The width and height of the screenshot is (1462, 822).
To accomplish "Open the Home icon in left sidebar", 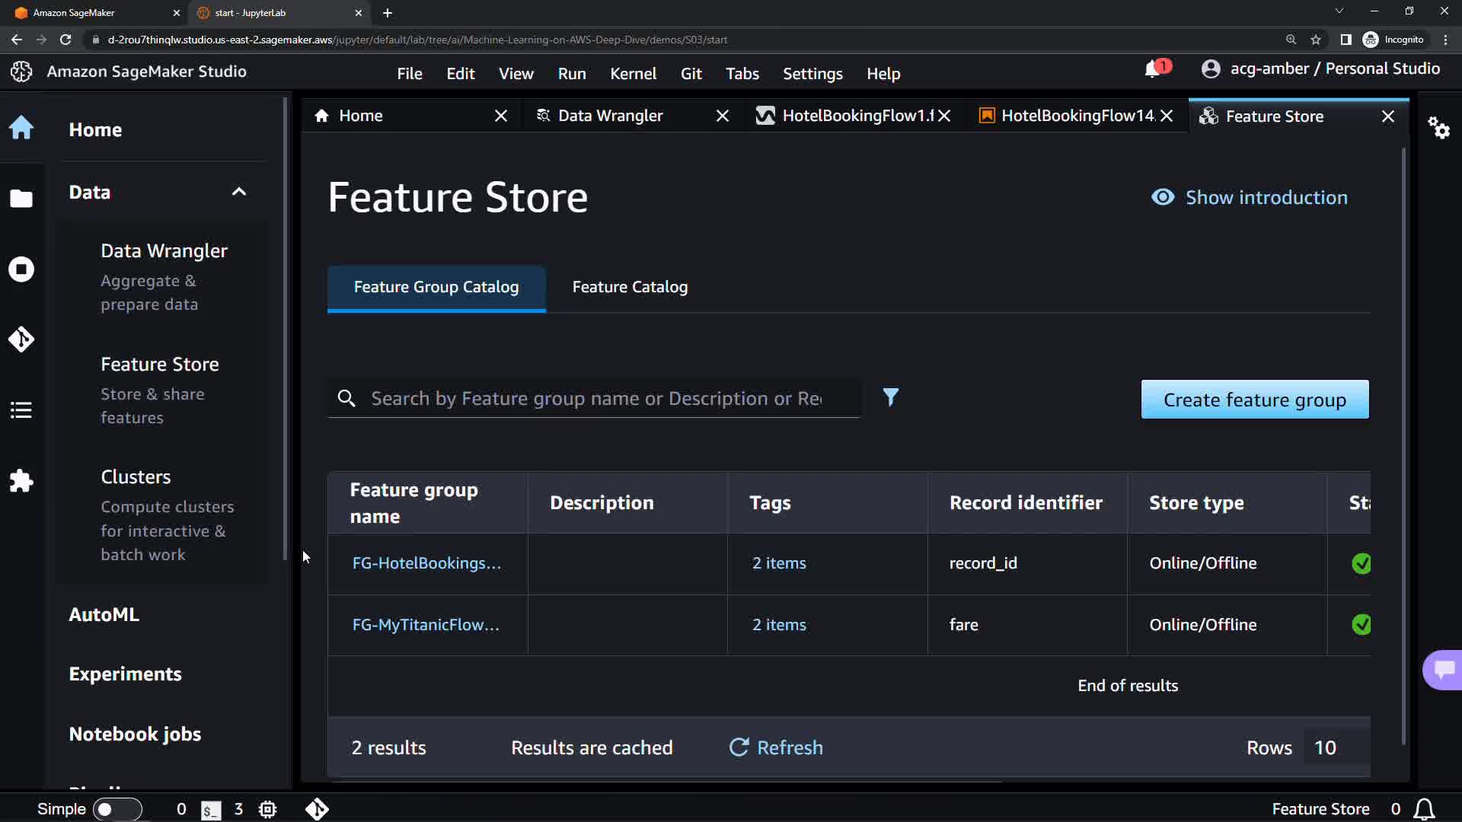I will (21, 128).
